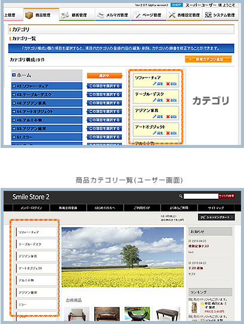The image size is (244, 324).
Task: Click the Smile Store 2 logo
Action: (x=31, y=197)
